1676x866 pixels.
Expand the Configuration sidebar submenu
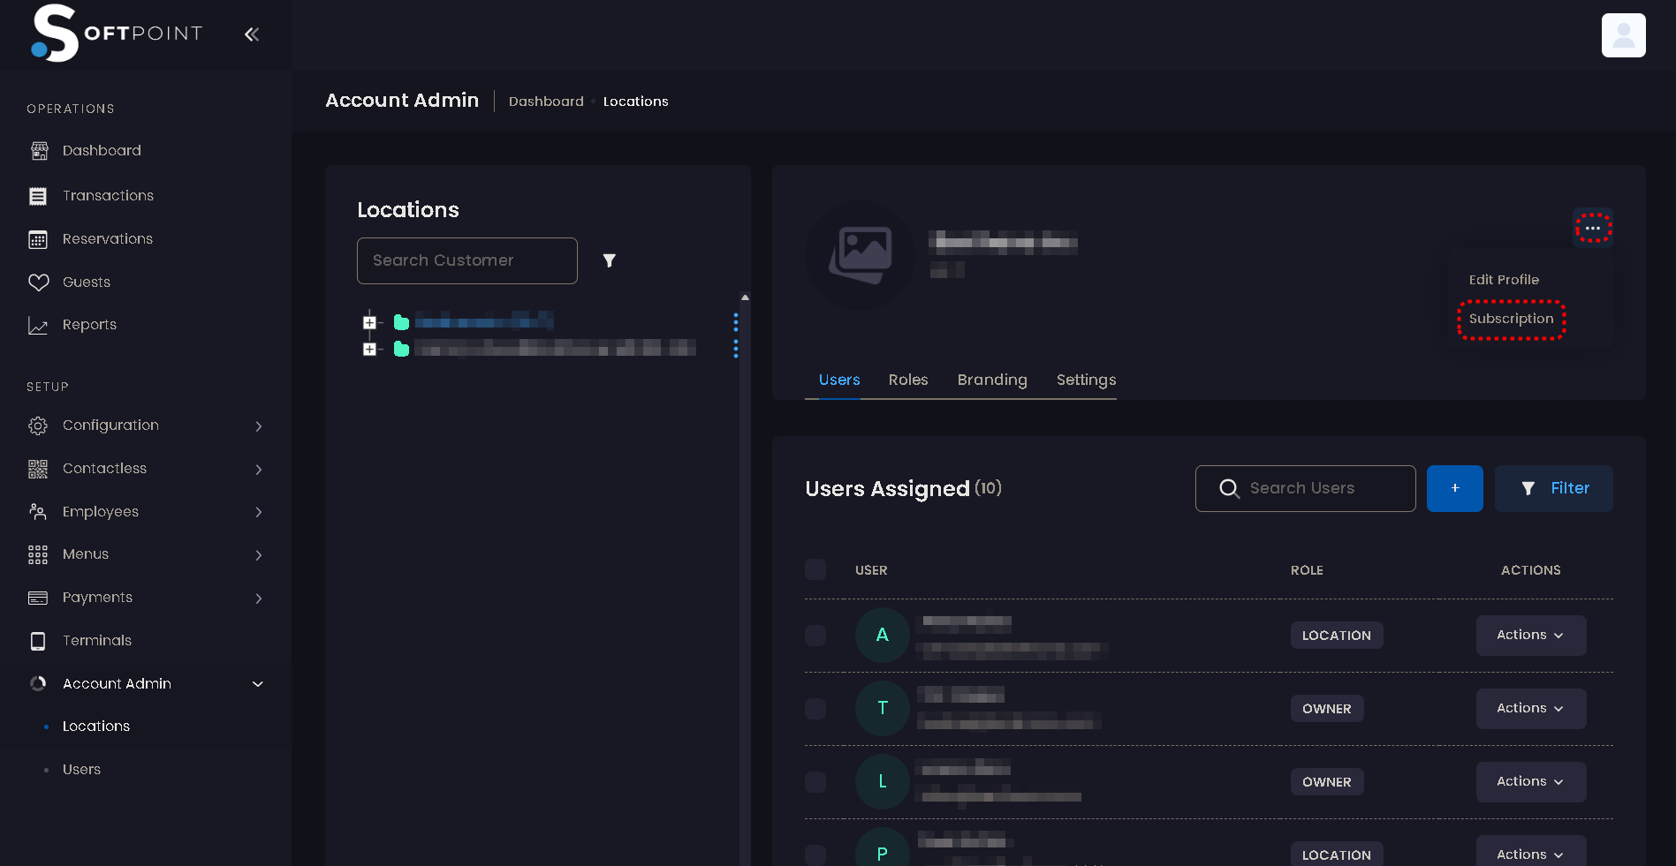point(259,426)
